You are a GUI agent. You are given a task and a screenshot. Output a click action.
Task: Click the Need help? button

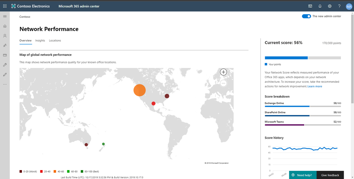[x=303, y=175]
